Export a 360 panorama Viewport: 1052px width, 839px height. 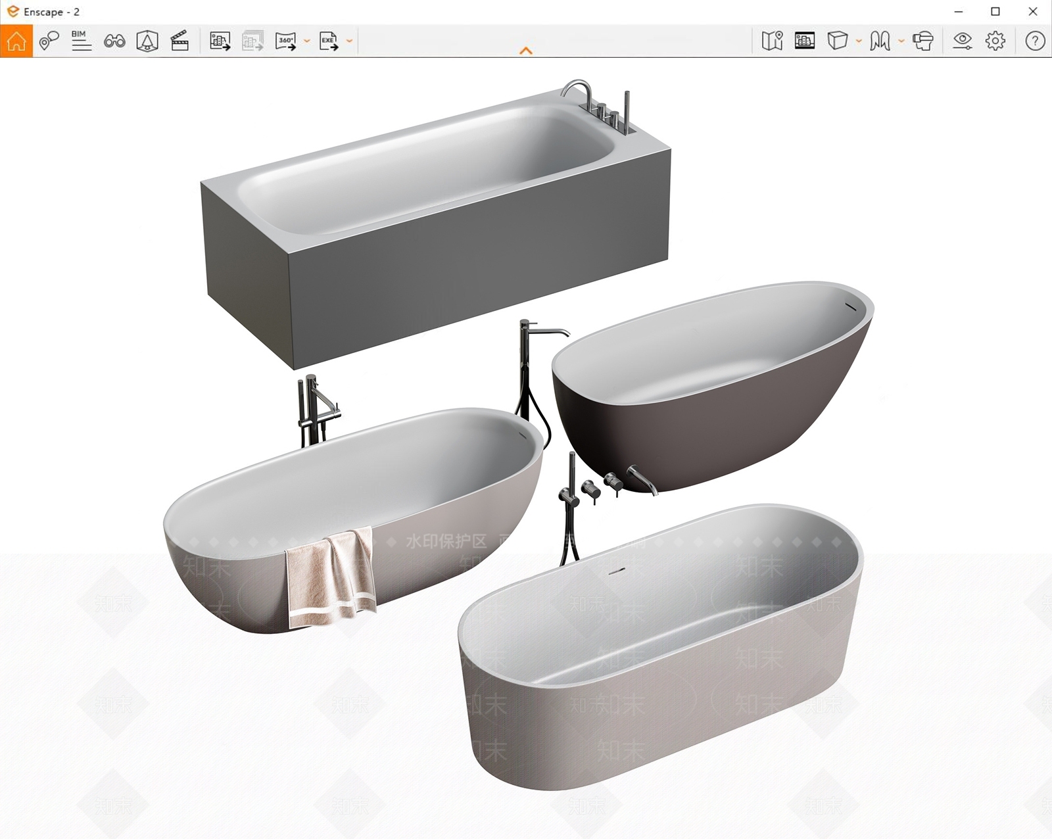(x=286, y=41)
